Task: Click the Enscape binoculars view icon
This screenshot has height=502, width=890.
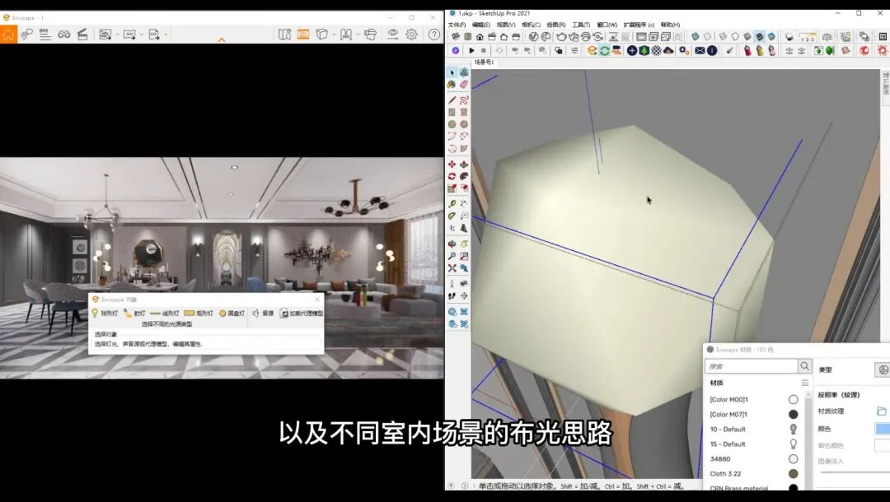Action: coord(63,35)
